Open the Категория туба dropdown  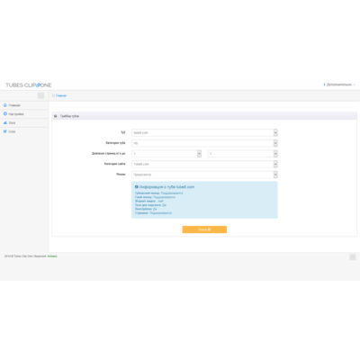(x=204, y=143)
